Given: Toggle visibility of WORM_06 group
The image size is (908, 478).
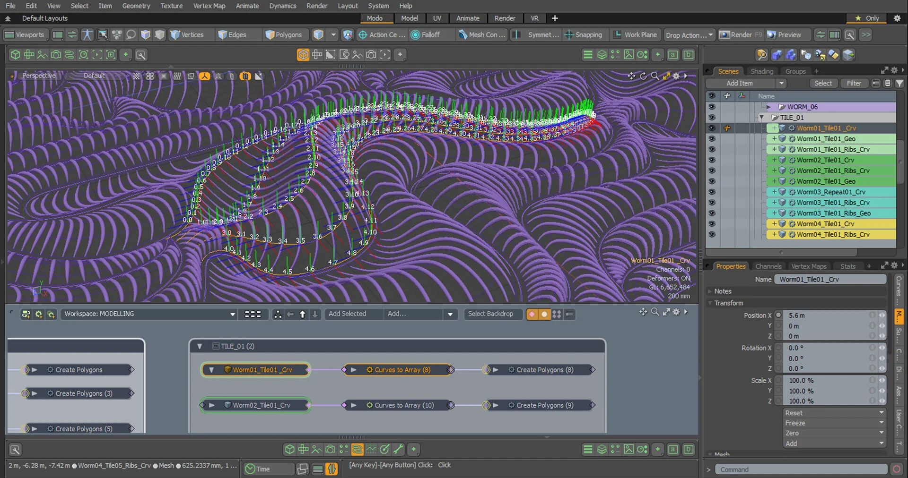Looking at the screenshot, I should pyautogui.click(x=712, y=107).
